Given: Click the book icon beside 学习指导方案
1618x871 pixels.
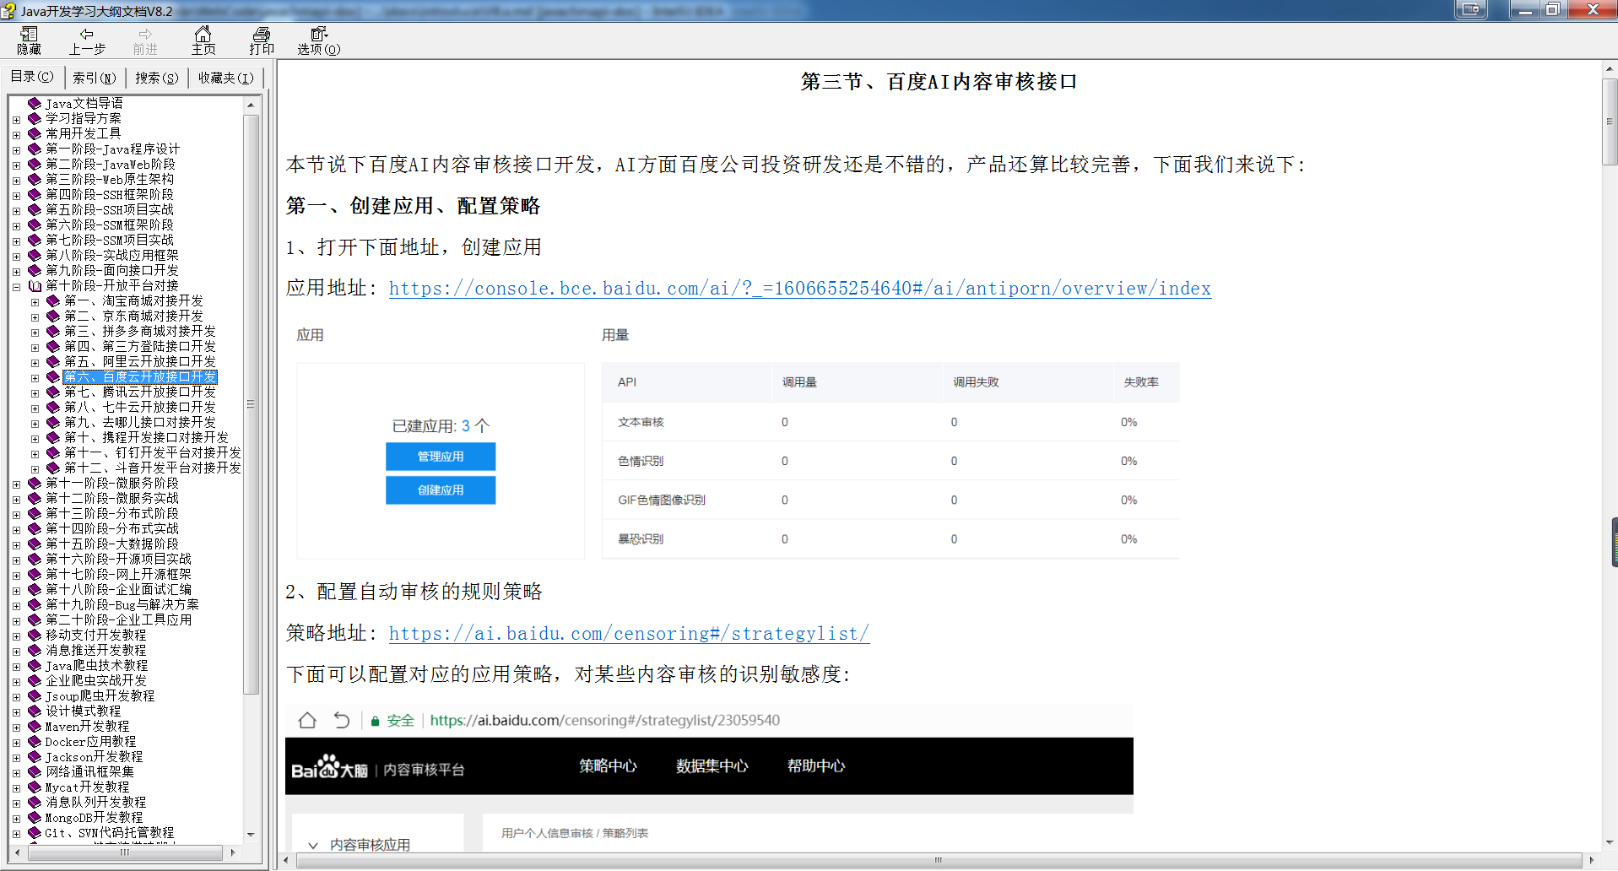Looking at the screenshot, I should (x=35, y=118).
